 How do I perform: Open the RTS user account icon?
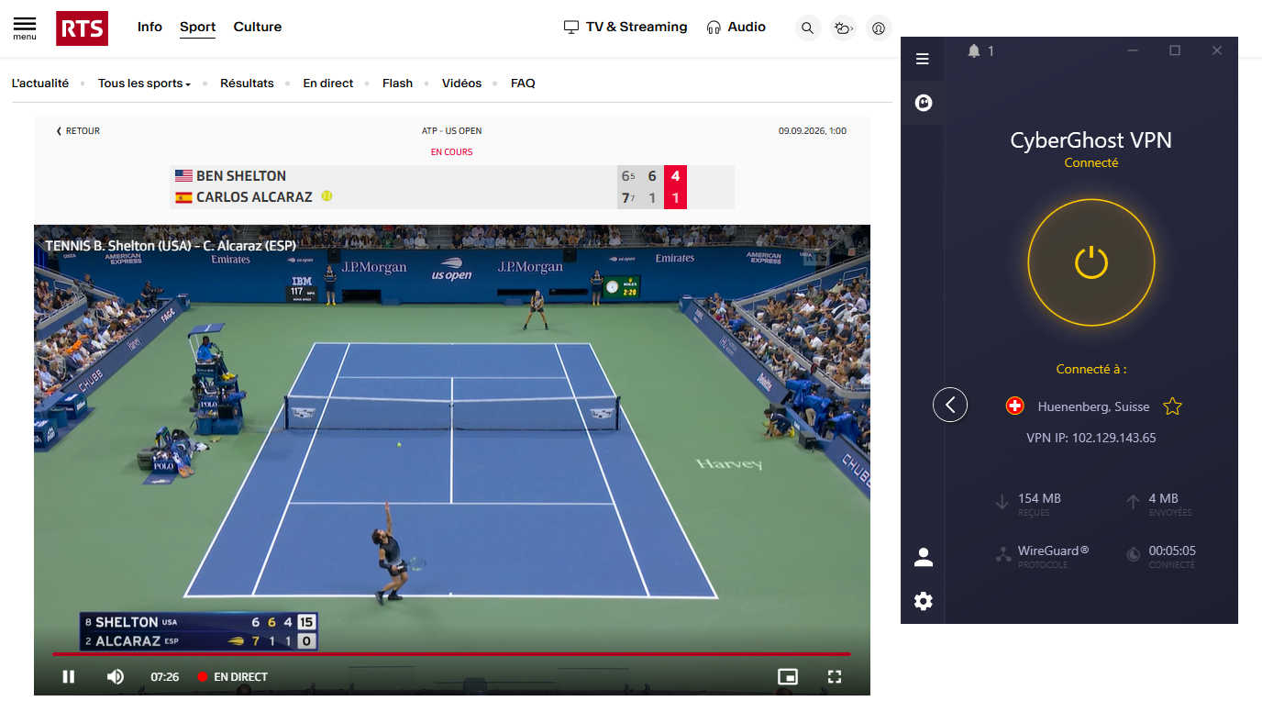point(879,28)
